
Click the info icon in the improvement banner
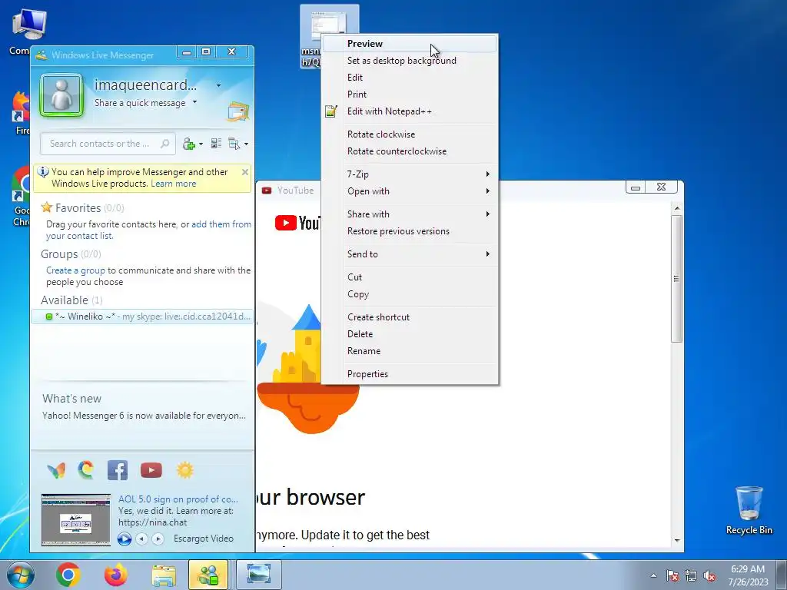(43, 172)
